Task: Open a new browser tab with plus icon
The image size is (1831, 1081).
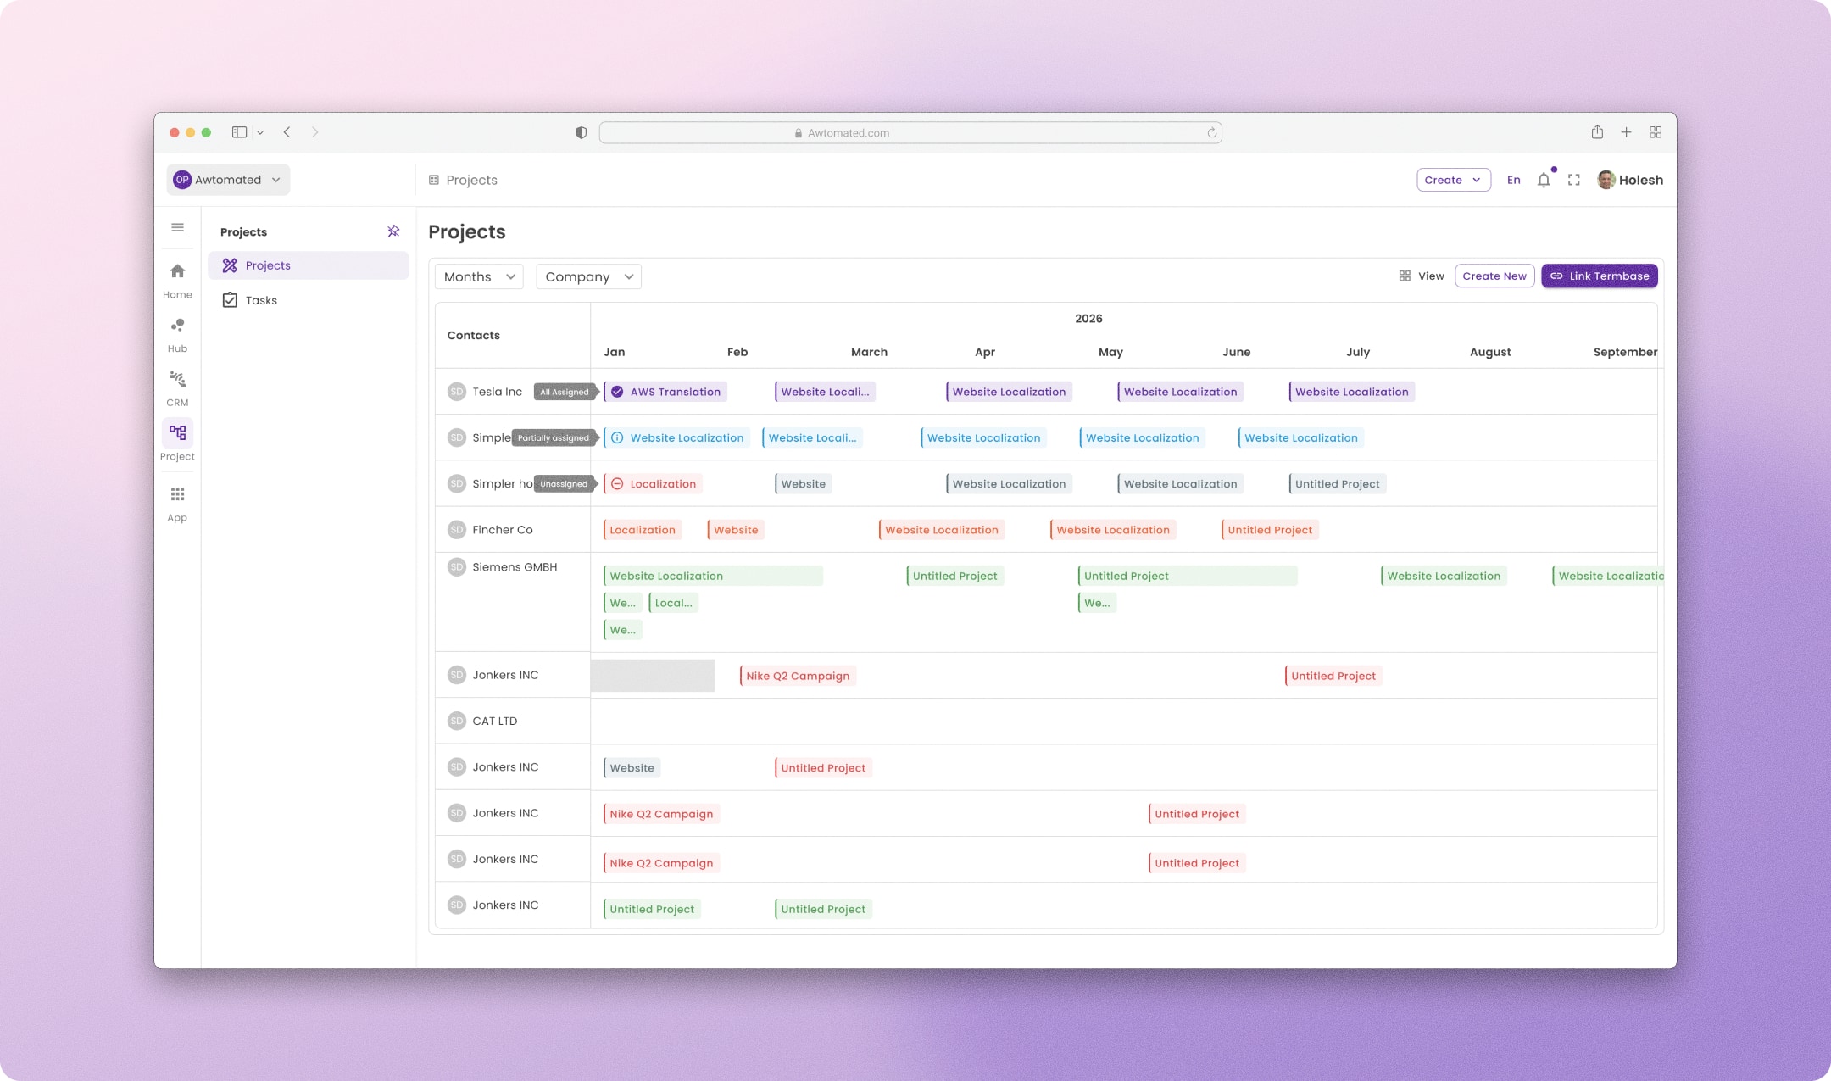Action: pyautogui.click(x=1626, y=132)
